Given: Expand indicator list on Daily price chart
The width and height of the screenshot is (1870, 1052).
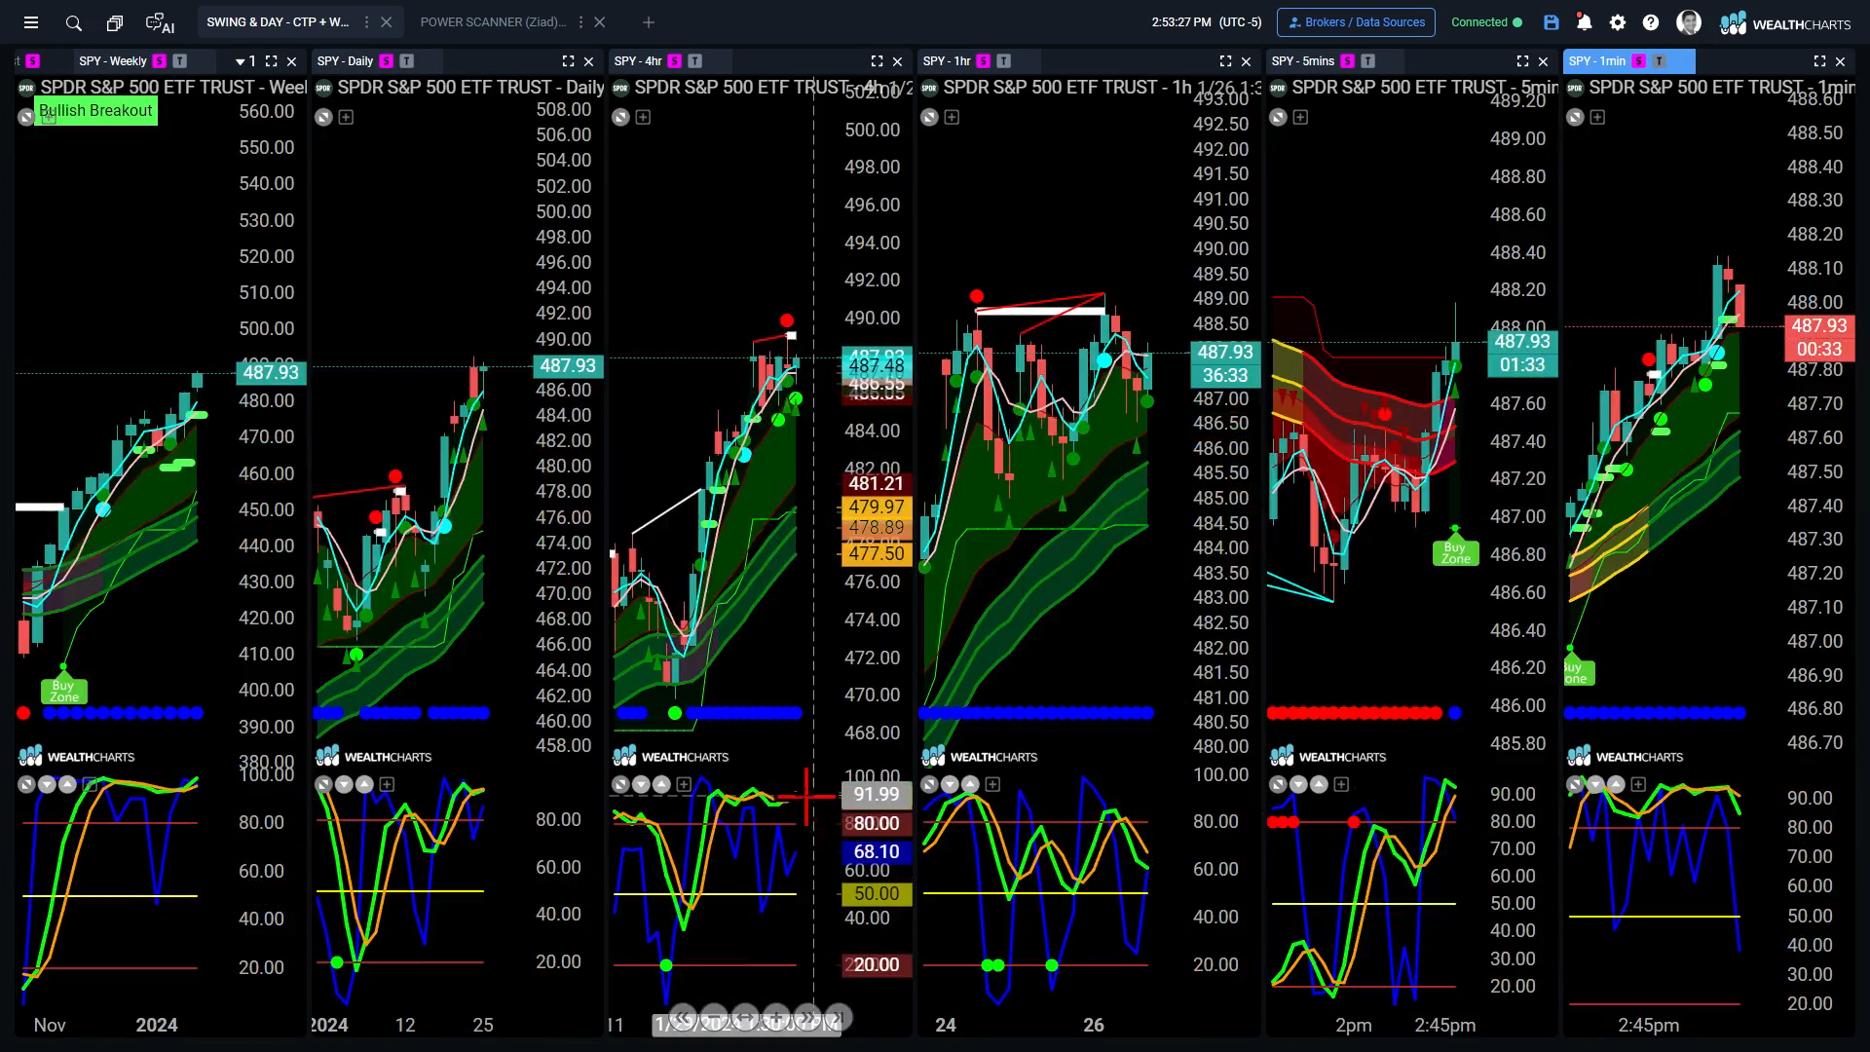Looking at the screenshot, I should tap(346, 117).
